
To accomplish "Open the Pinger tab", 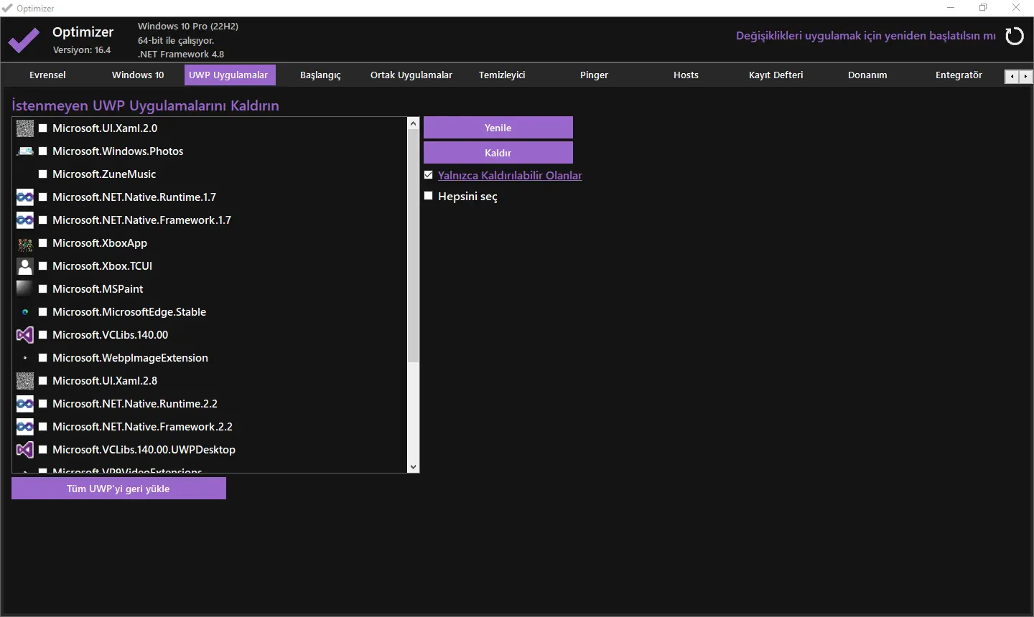I will 594,75.
